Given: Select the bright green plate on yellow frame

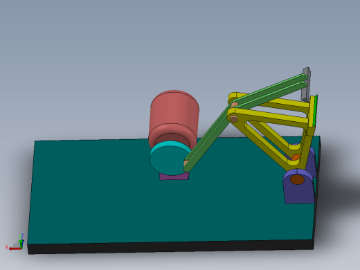Looking at the screenshot, I should [x=316, y=110].
